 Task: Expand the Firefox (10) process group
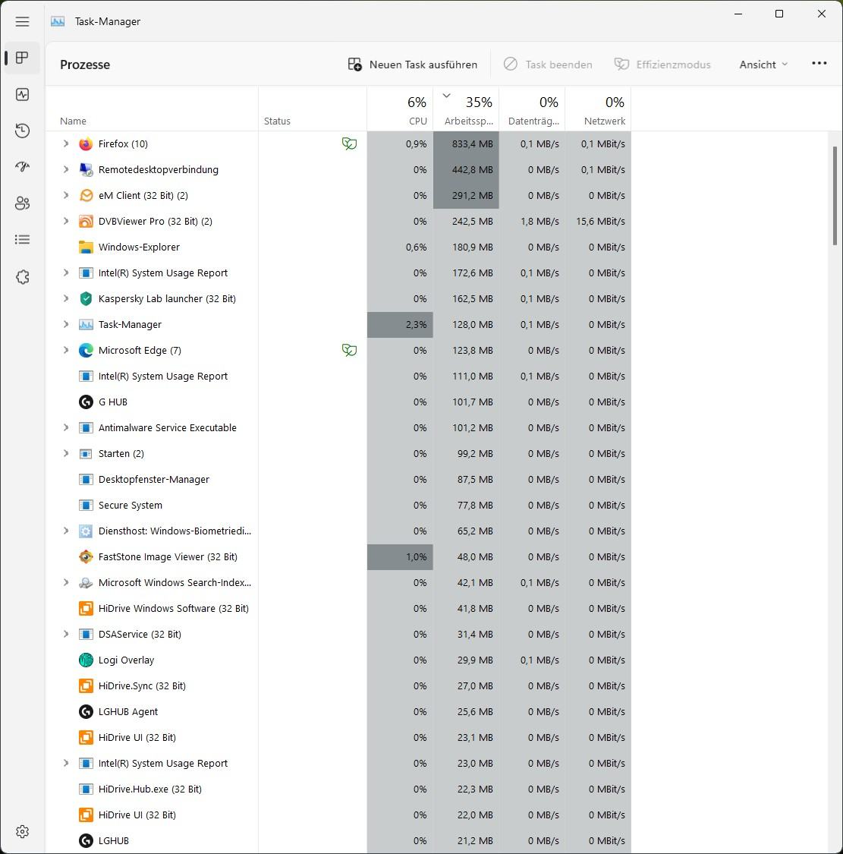click(x=66, y=144)
